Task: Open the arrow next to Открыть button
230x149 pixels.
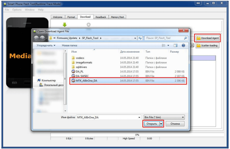Action: tap(161, 124)
